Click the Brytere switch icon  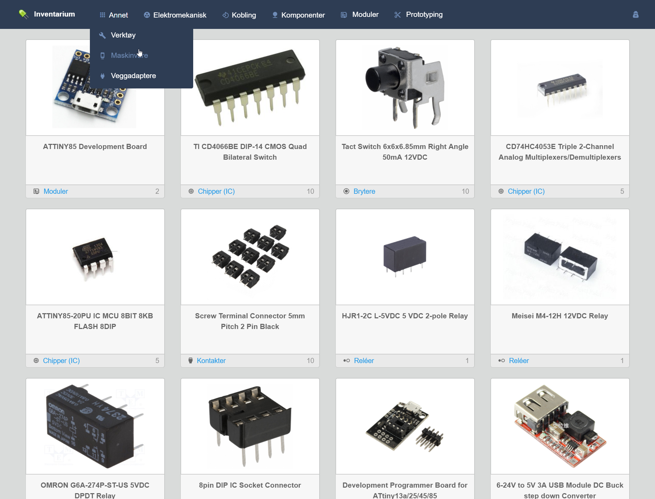346,191
